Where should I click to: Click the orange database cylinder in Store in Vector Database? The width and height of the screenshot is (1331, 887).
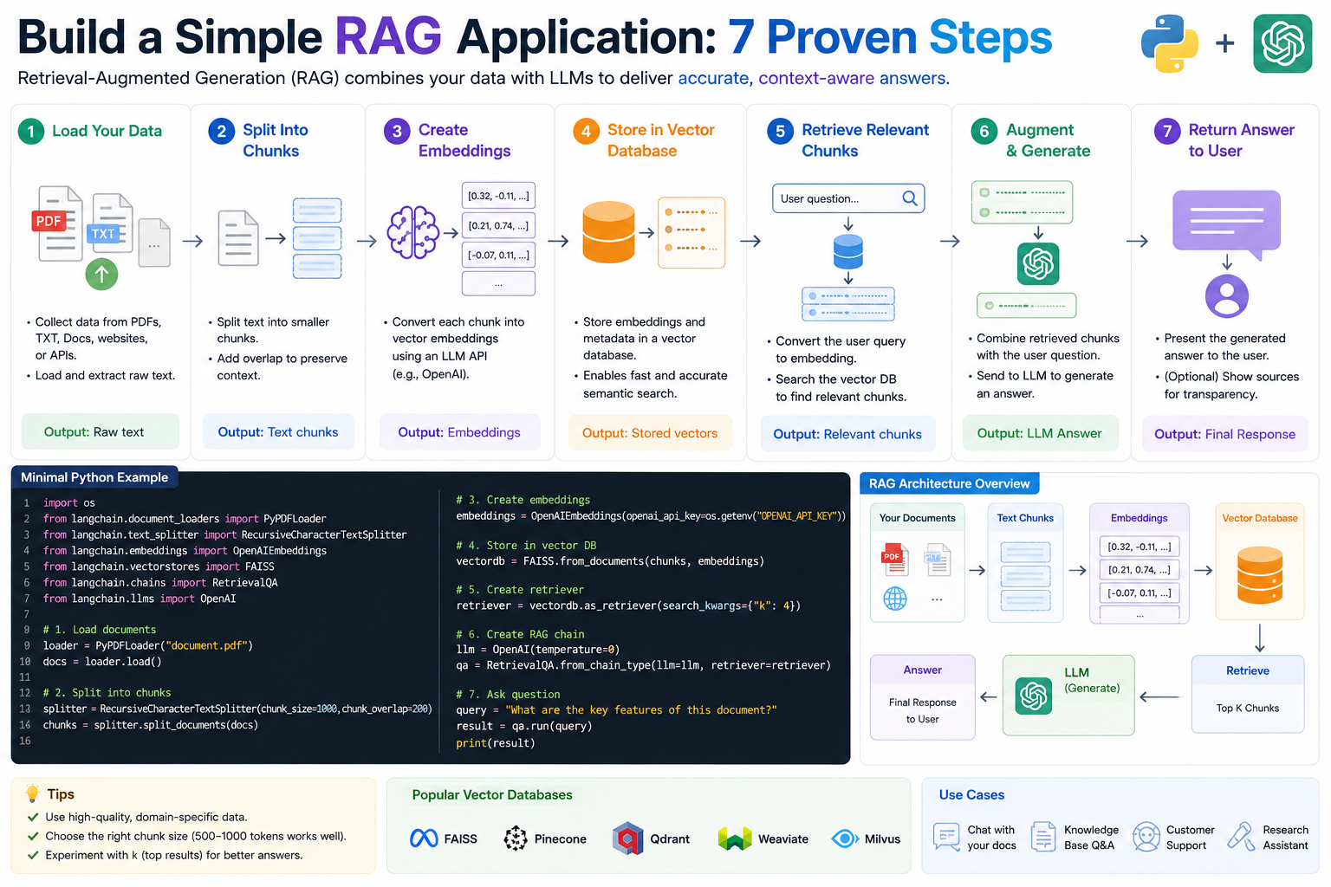point(608,231)
